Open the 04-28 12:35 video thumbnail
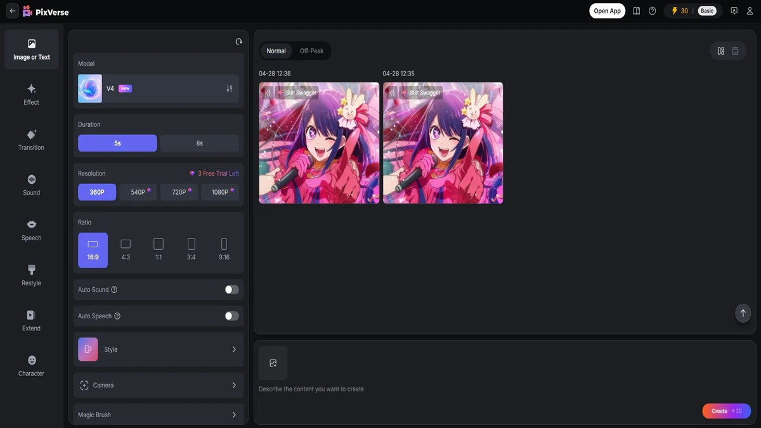The height and width of the screenshot is (428, 761). tap(443, 143)
